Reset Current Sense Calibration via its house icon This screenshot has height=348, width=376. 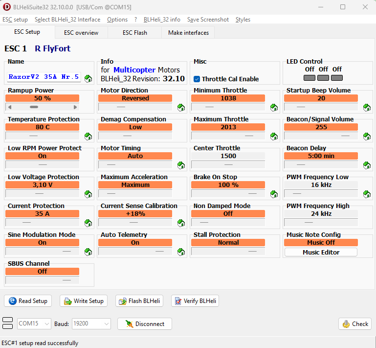point(181,223)
